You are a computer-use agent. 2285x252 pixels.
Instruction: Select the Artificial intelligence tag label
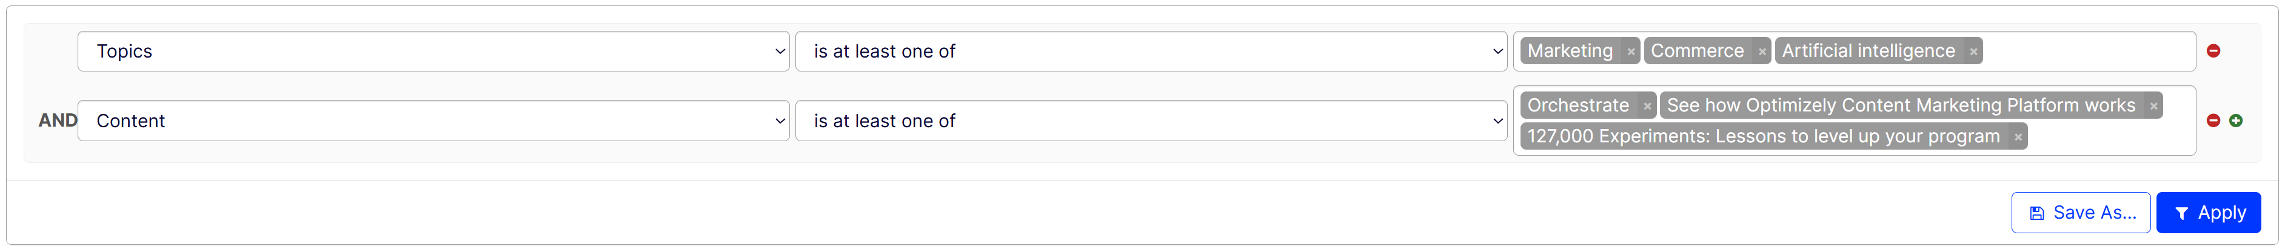click(1868, 51)
